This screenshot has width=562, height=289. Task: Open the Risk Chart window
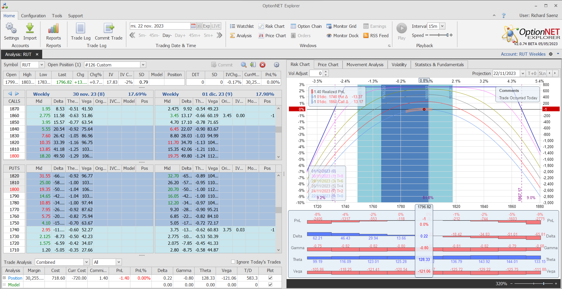coord(271,26)
